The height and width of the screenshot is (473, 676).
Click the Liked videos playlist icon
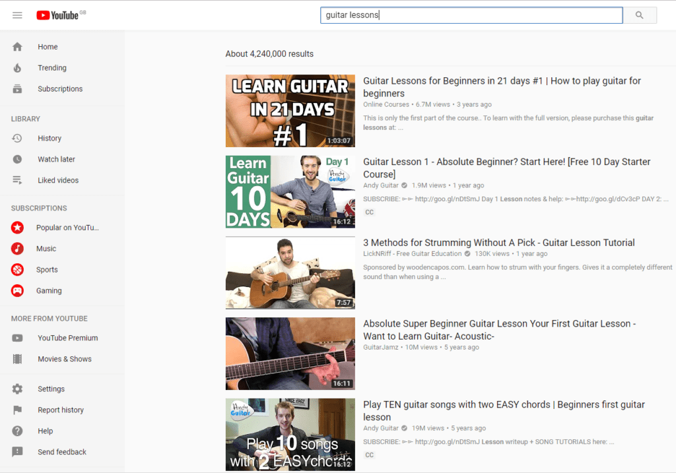17,180
